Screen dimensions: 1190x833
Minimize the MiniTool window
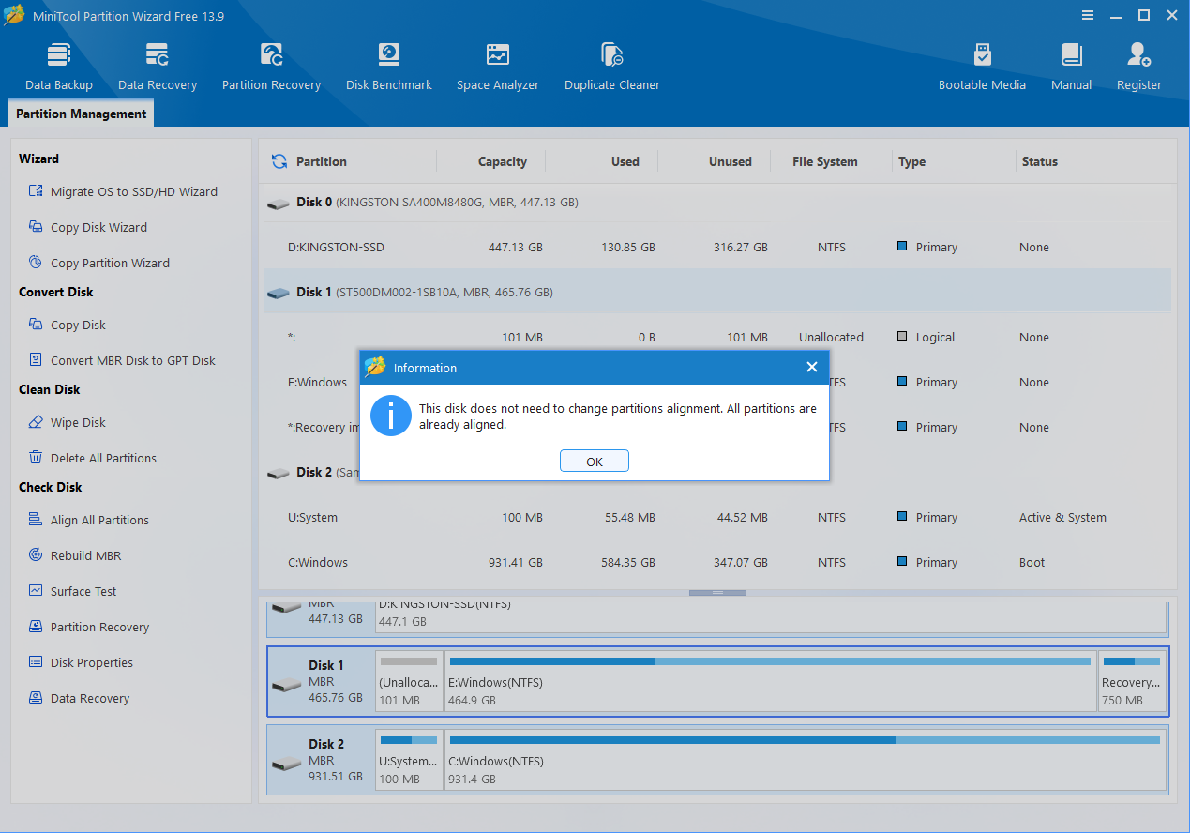[1116, 15]
